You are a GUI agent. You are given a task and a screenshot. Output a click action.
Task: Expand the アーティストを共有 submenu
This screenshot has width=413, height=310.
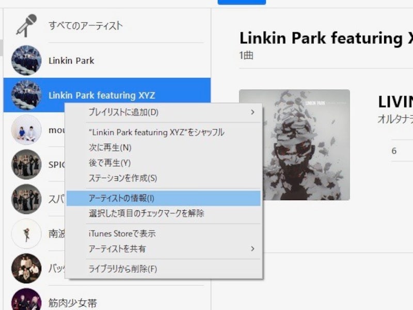(122, 249)
